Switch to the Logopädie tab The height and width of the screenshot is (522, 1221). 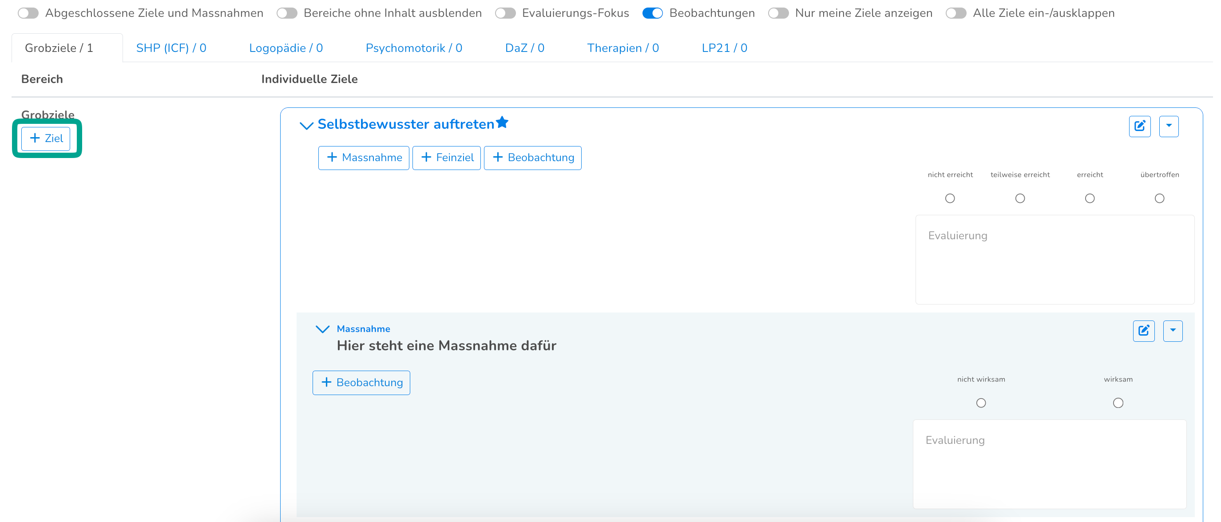(286, 48)
